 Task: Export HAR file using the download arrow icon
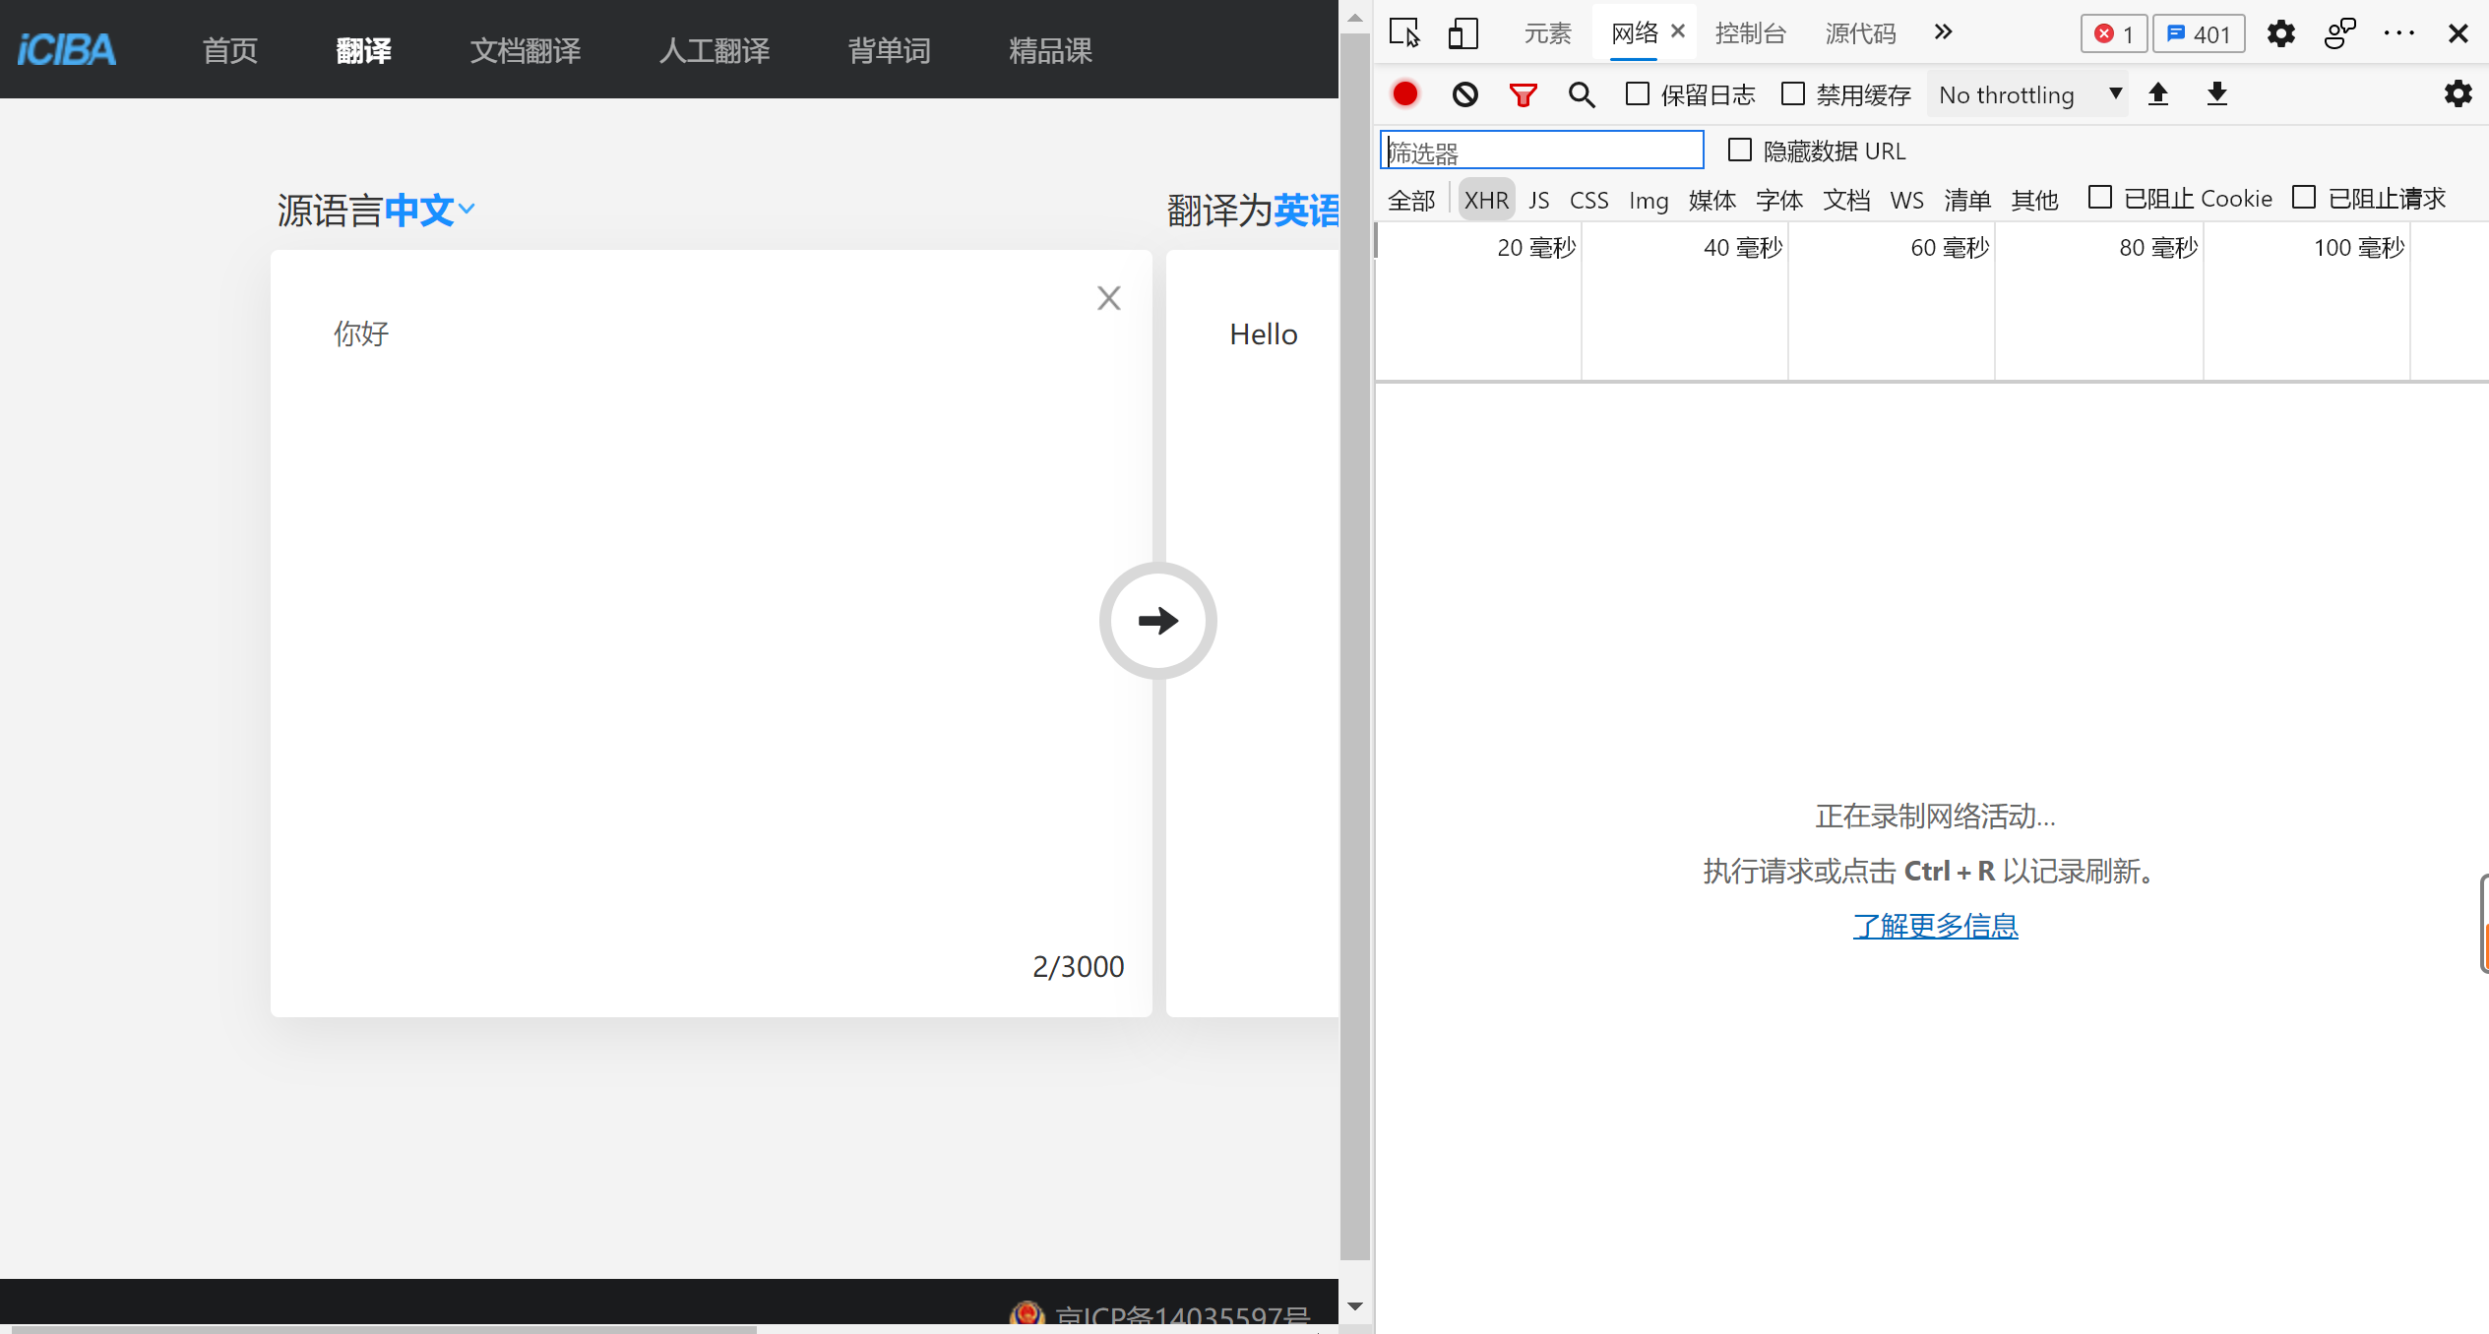2216,93
